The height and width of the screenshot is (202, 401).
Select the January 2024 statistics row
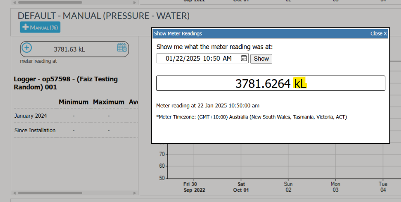coord(30,116)
